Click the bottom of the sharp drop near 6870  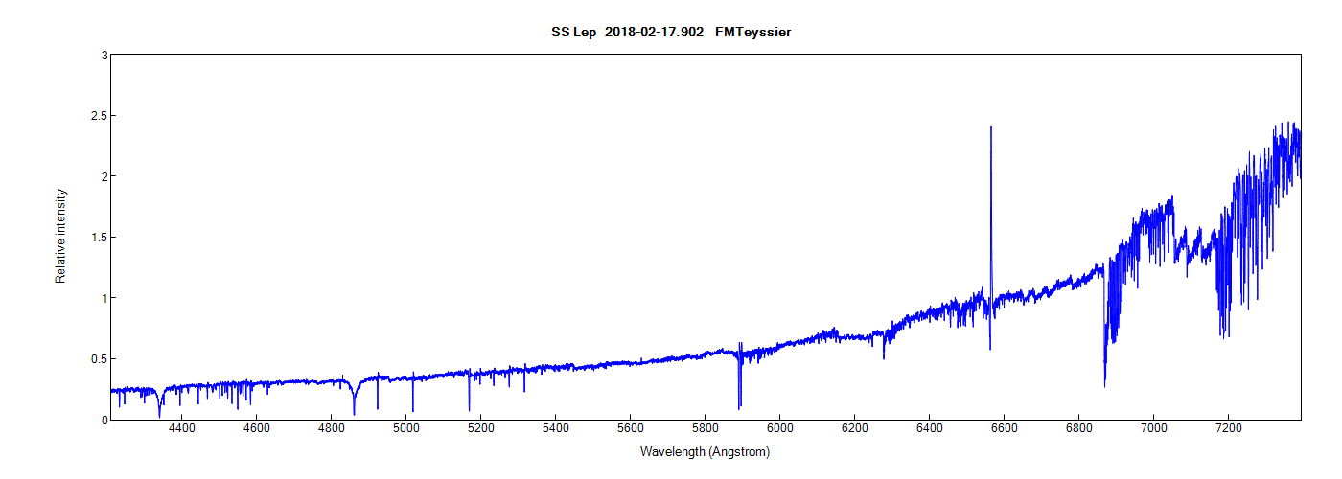(x=1105, y=385)
